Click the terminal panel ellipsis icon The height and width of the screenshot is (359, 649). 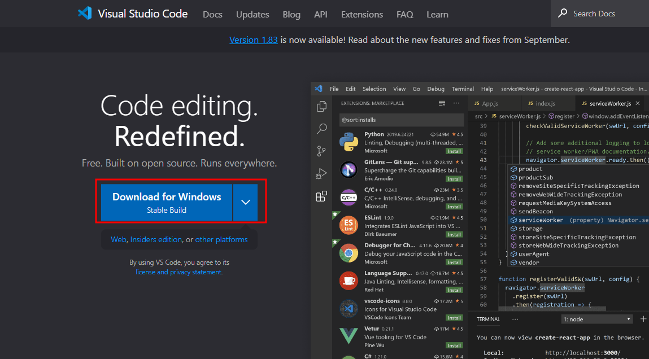(x=515, y=319)
